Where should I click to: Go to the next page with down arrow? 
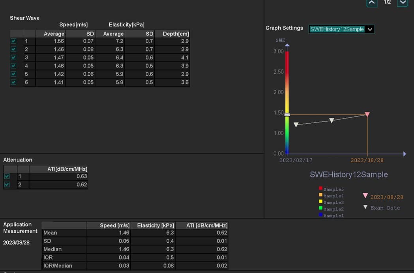point(403,3)
